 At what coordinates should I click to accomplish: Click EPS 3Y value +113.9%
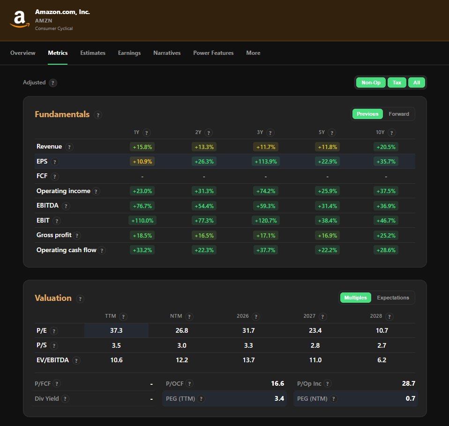[266, 162]
